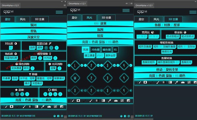Click the mask icon in right panel toolbar
The width and height of the screenshot is (197, 120).
click(x=145, y=82)
